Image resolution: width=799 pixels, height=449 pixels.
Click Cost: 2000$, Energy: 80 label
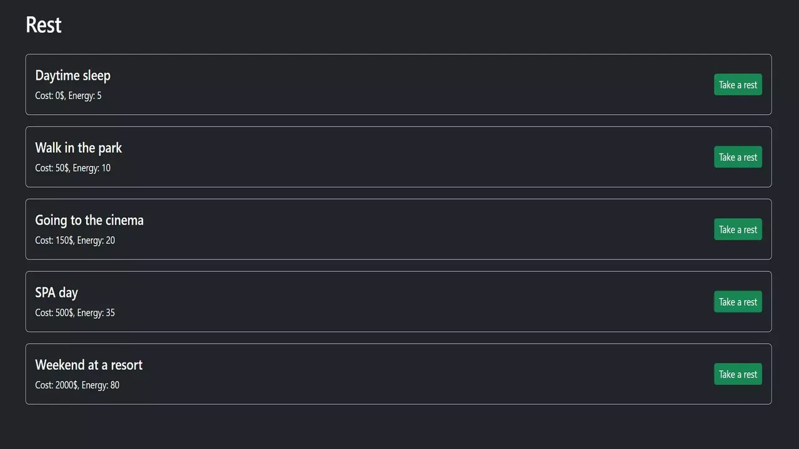click(x=77, y=385)
